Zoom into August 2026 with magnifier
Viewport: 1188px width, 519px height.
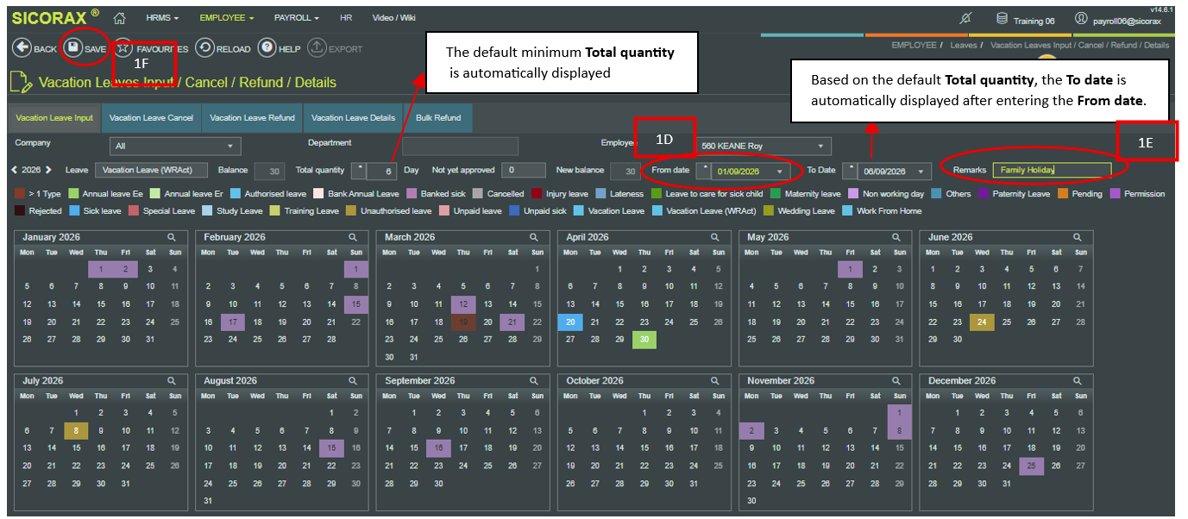352,381
